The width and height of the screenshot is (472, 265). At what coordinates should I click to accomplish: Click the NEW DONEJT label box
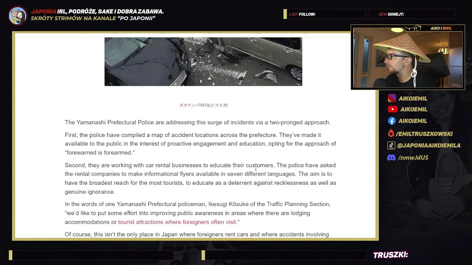click(412, 14)
